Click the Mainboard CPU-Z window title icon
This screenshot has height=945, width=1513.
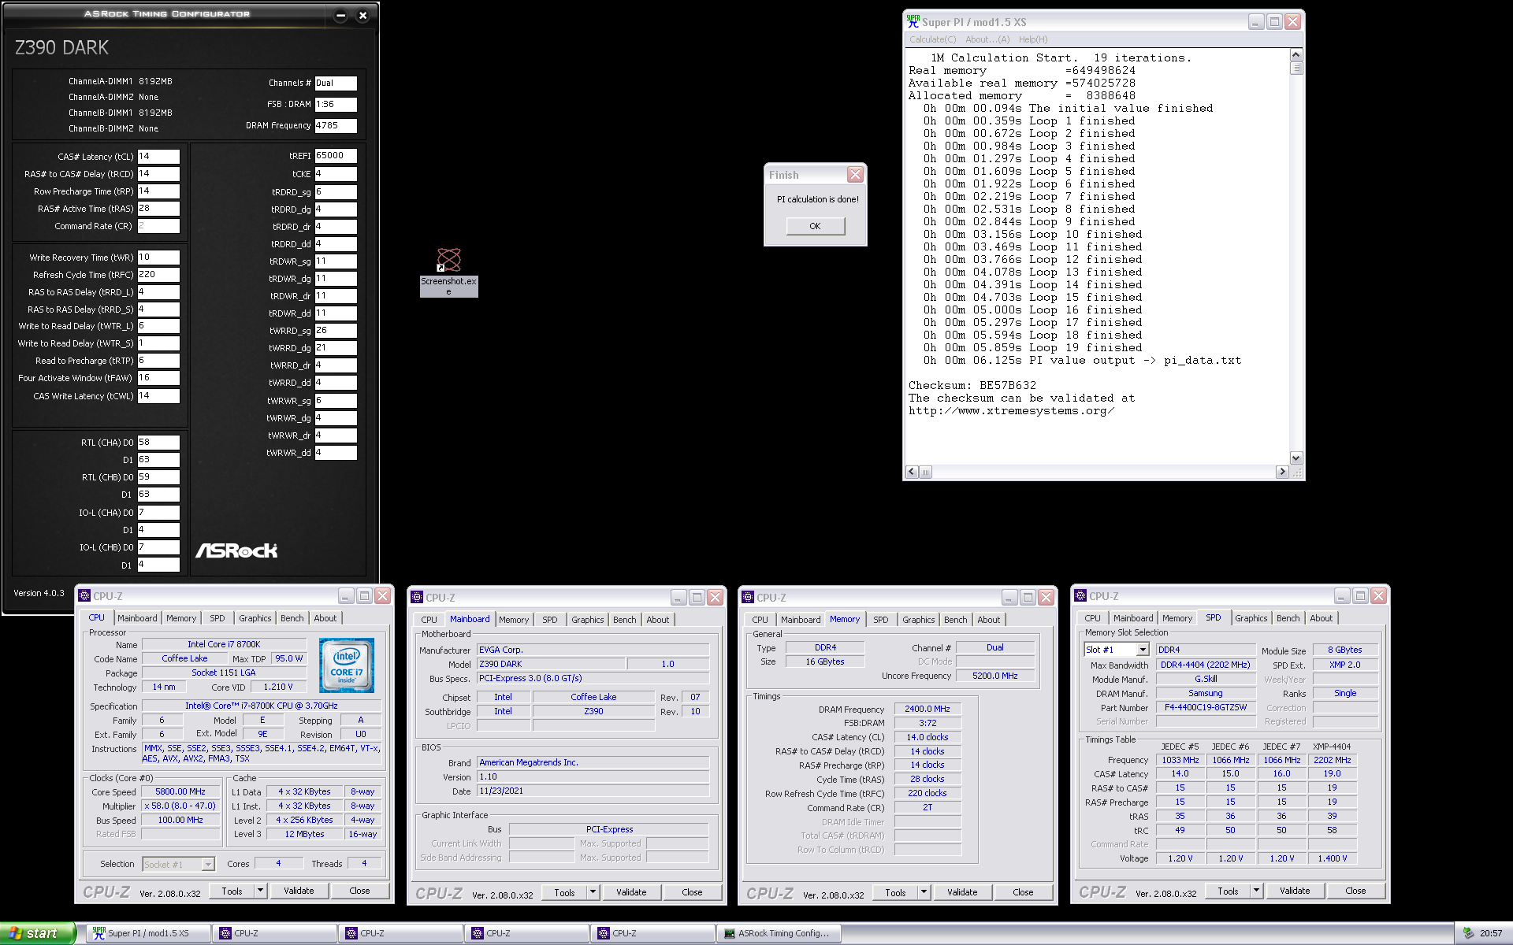(418, 598)
